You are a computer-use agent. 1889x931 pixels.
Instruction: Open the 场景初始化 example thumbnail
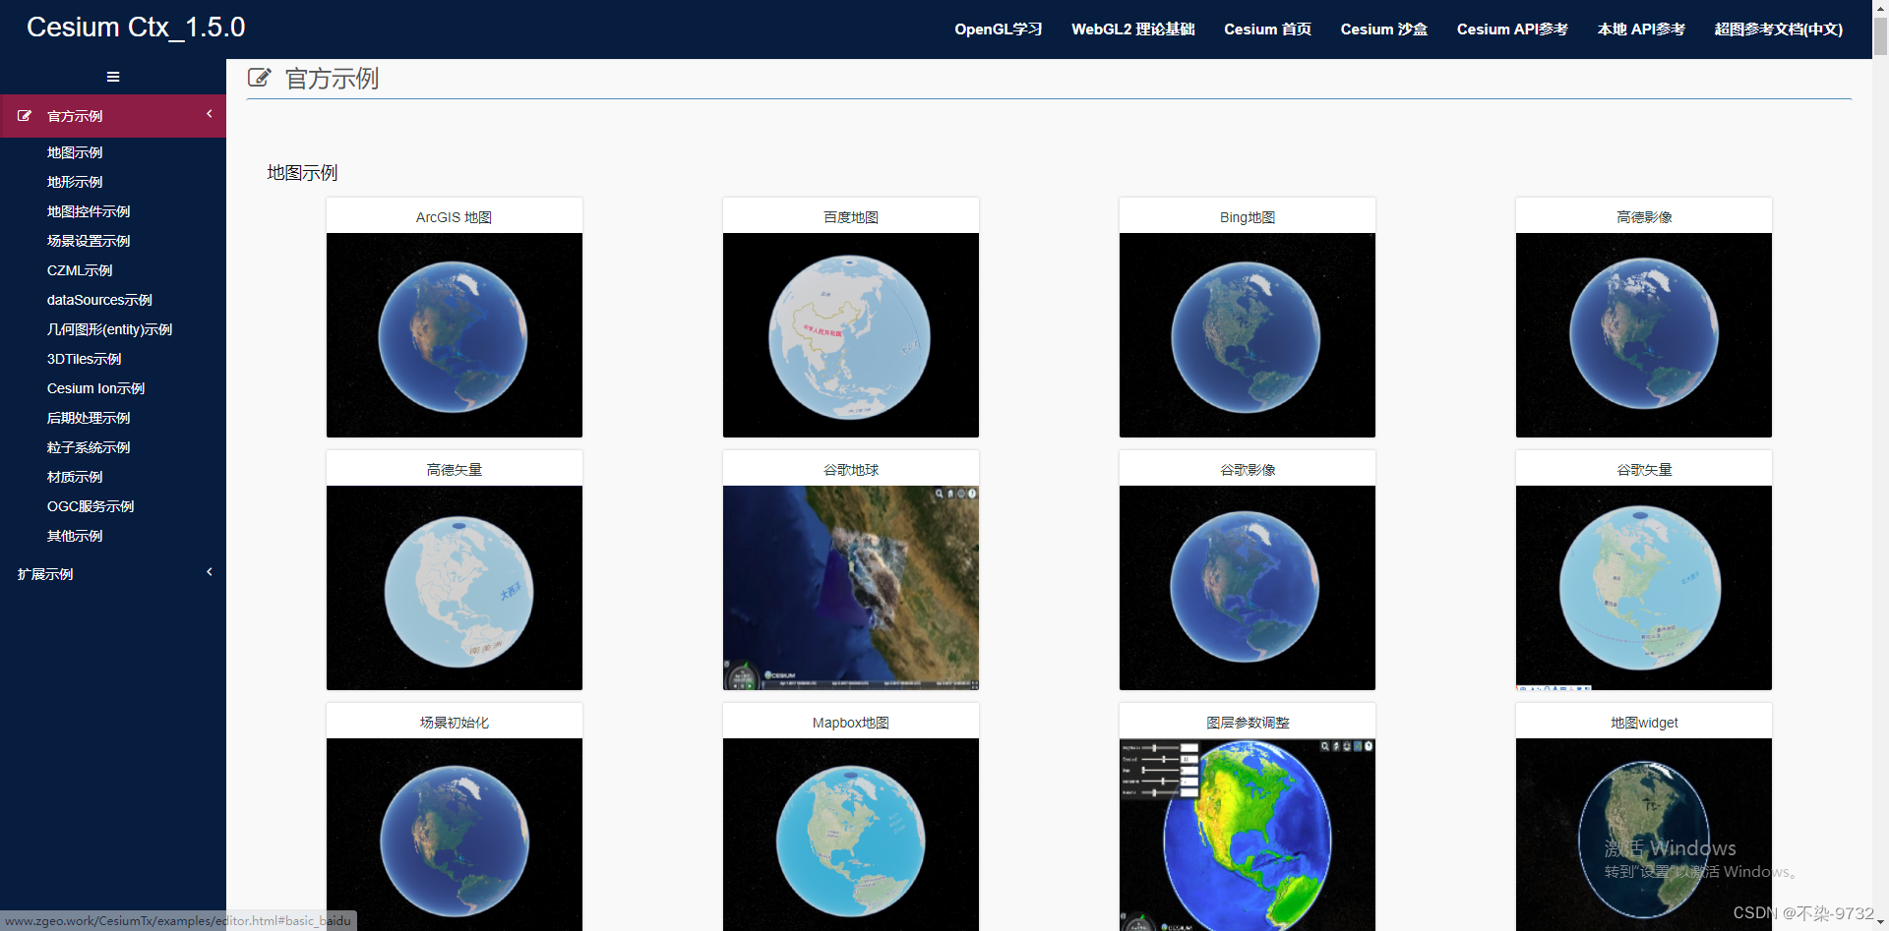455,835
